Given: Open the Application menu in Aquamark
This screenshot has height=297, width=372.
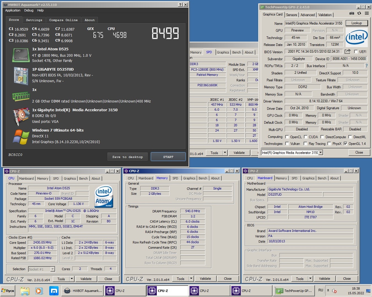Looking at the screenshot, I should 13,10.
